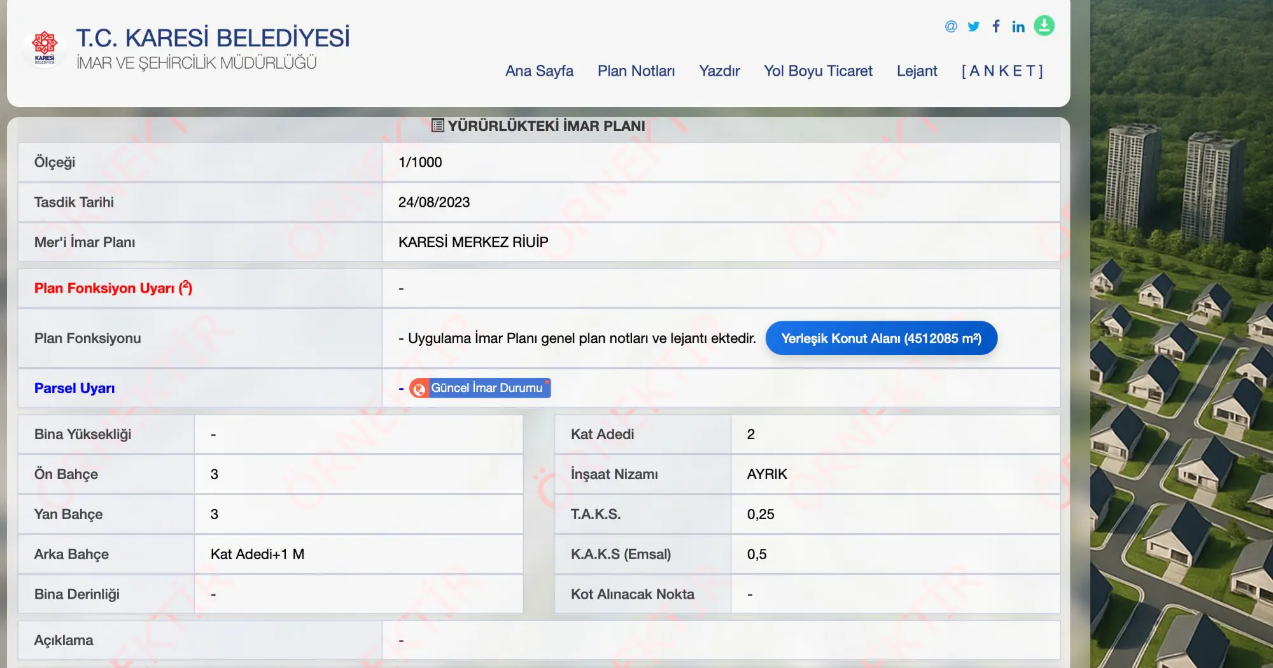Open the LinkedIn icon link

click(x=1018, y=26)
